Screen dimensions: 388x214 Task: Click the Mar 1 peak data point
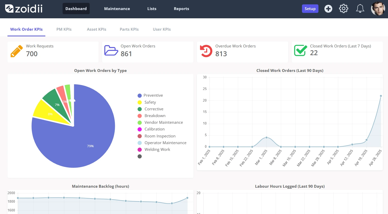[266, 137]
